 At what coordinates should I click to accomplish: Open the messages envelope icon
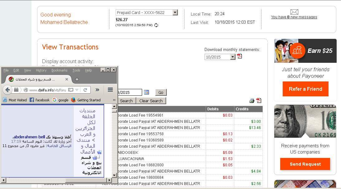tap(294, 12)
